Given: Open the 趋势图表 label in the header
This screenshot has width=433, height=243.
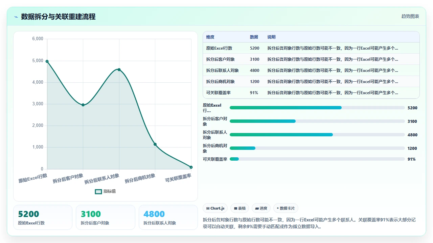Looking at the screenshot, I should point(410,16).
